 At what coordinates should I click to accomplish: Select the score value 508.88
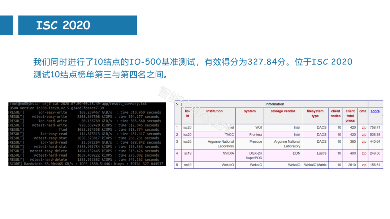pyautogui.click(x=375, y=135)
